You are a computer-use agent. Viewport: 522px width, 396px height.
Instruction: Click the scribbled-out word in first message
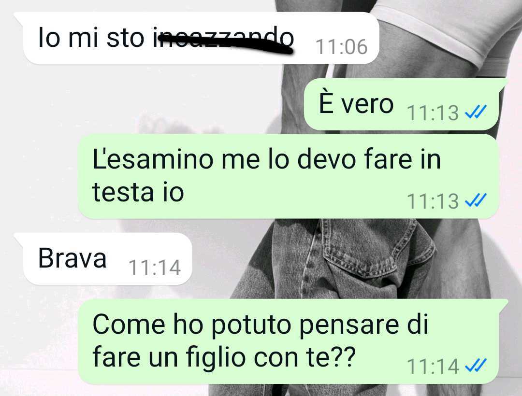[223, 39]
